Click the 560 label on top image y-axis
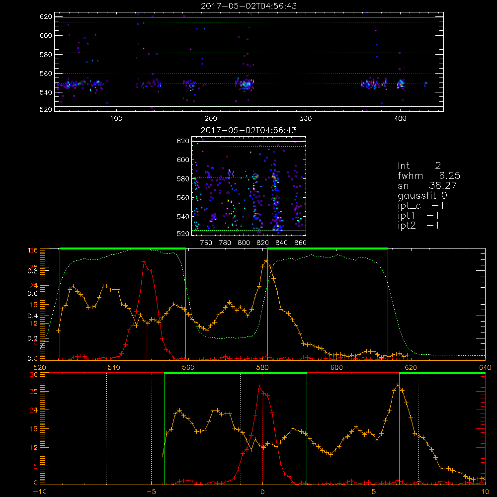The image size is (497, 497). click(46, 73)
